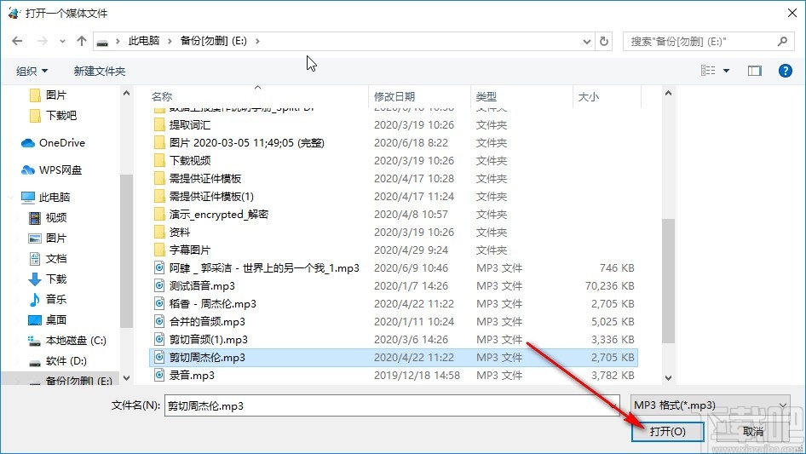Expand chevron after 备份[勿删] (E:) breadcrumb

pyautogui.click(x=257, y=41)
